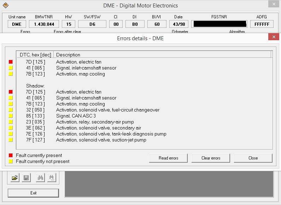Click the Description column header
This screenshot has width=281, height=205.
(162, 55)
